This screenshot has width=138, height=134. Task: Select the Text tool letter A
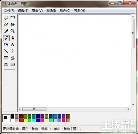[13, 44]
